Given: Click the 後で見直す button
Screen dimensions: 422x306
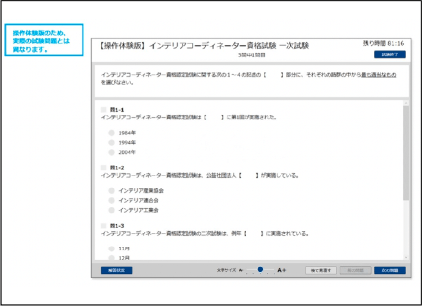Looking at the screenshot, I should click(321, 271).
